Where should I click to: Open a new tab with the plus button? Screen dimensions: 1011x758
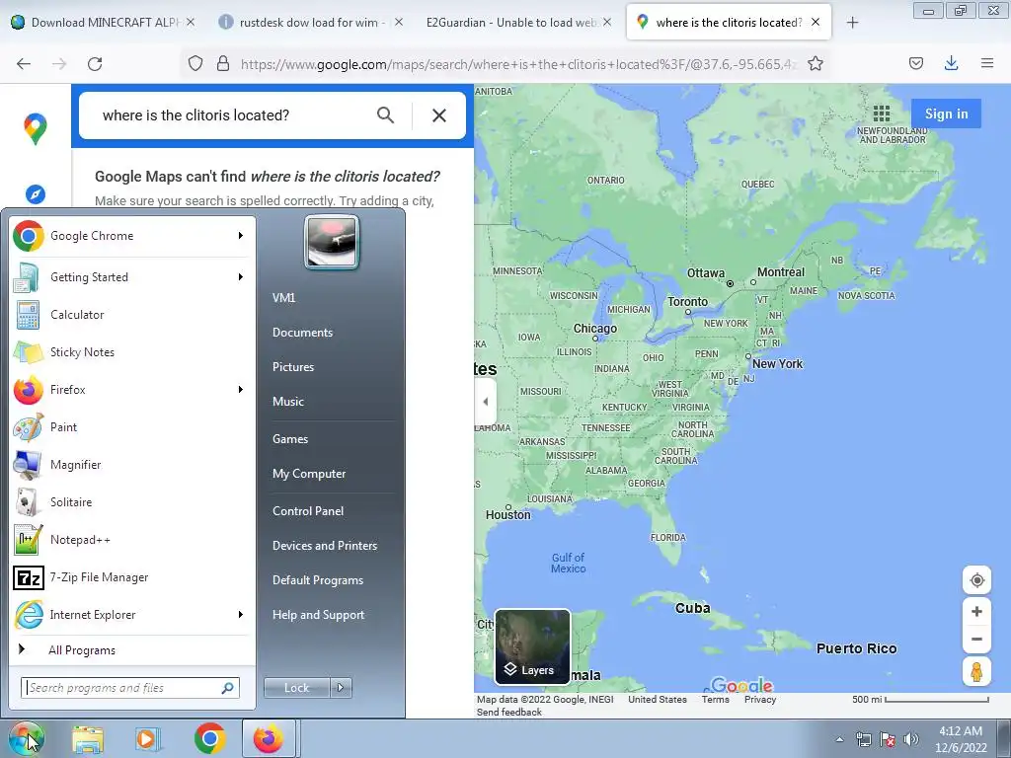pyautogui.click(x=852, y=23)
